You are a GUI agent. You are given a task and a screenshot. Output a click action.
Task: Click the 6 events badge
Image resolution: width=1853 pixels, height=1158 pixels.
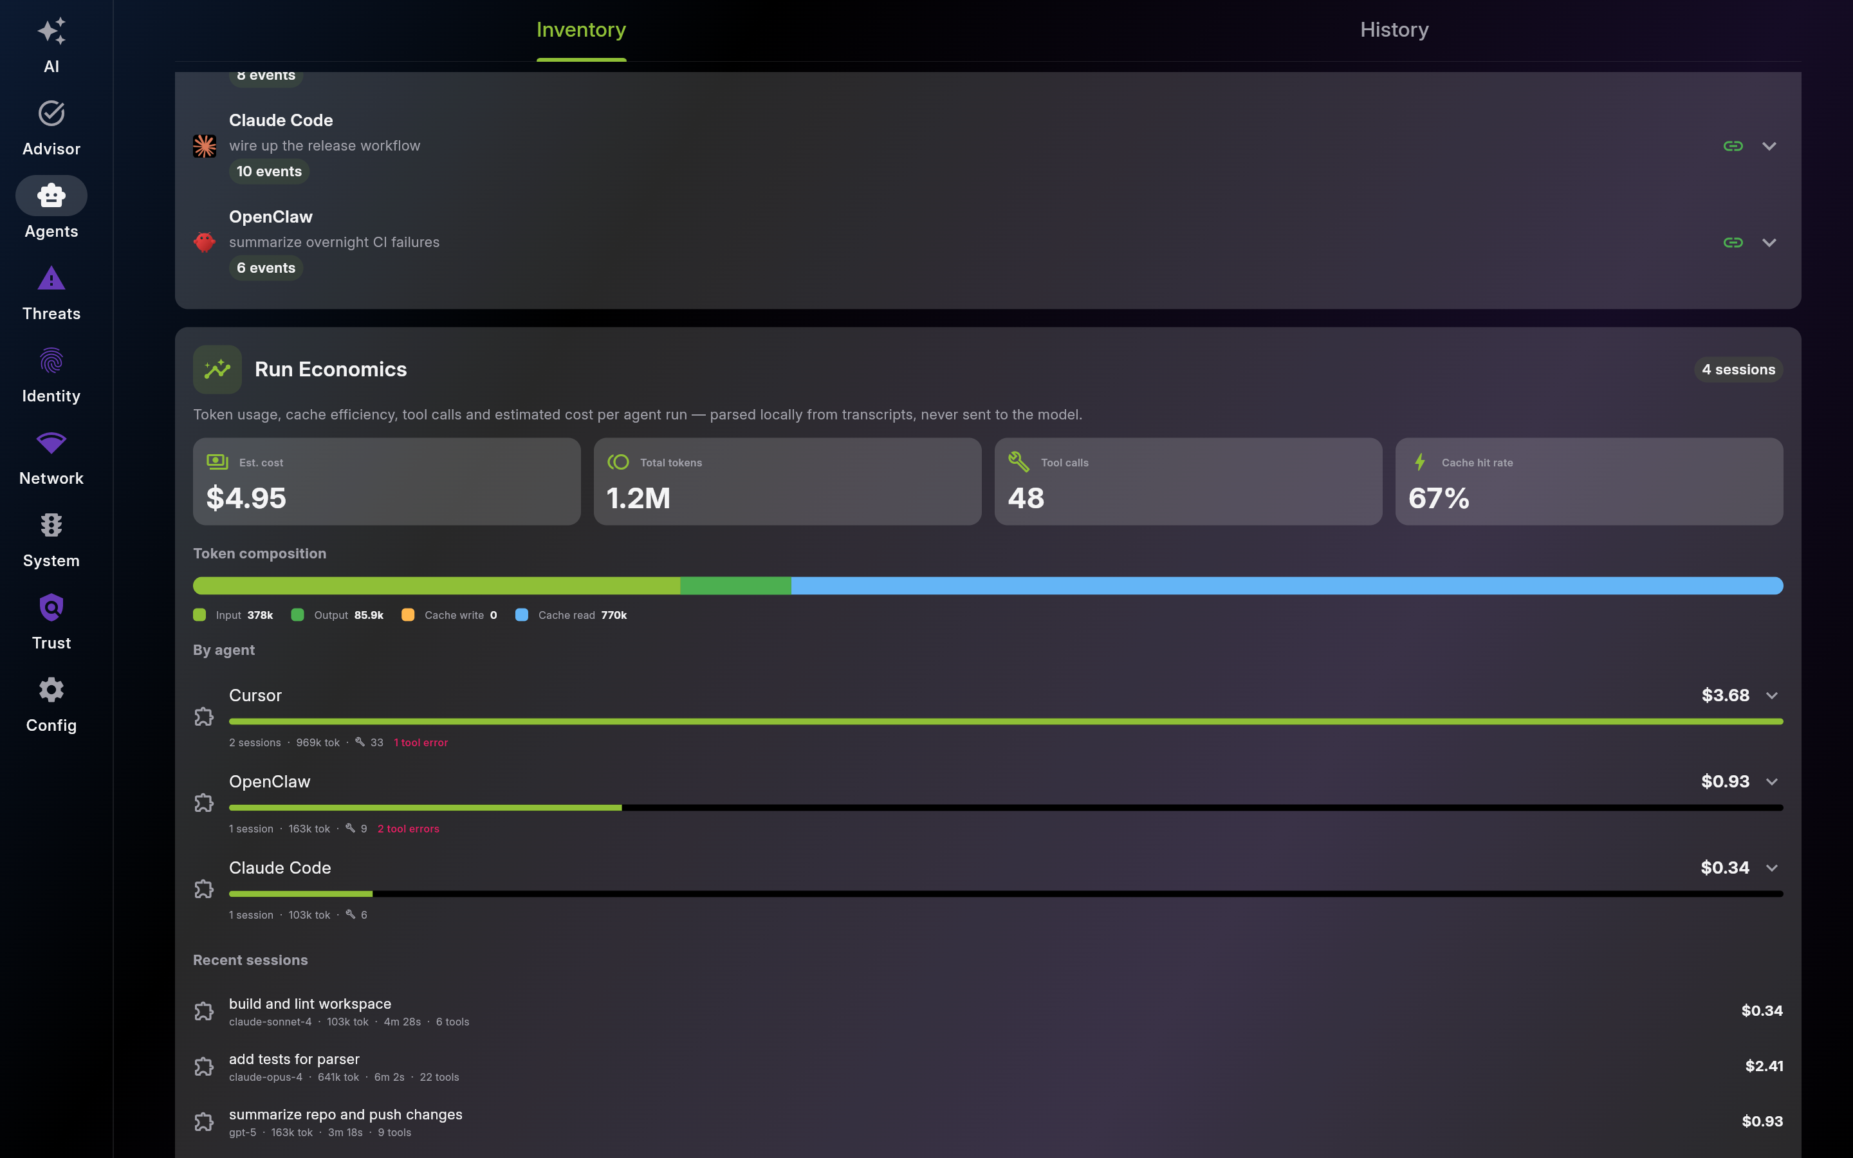tap(266, 268)
